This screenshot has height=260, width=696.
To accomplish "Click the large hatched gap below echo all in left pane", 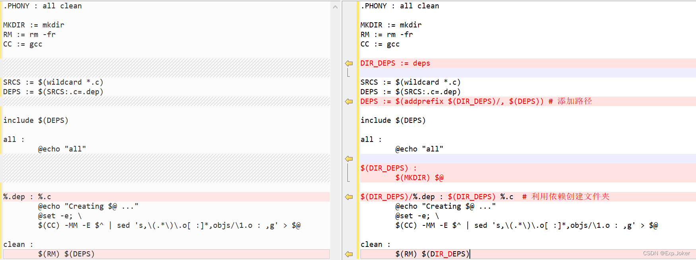I will point(166,168).
